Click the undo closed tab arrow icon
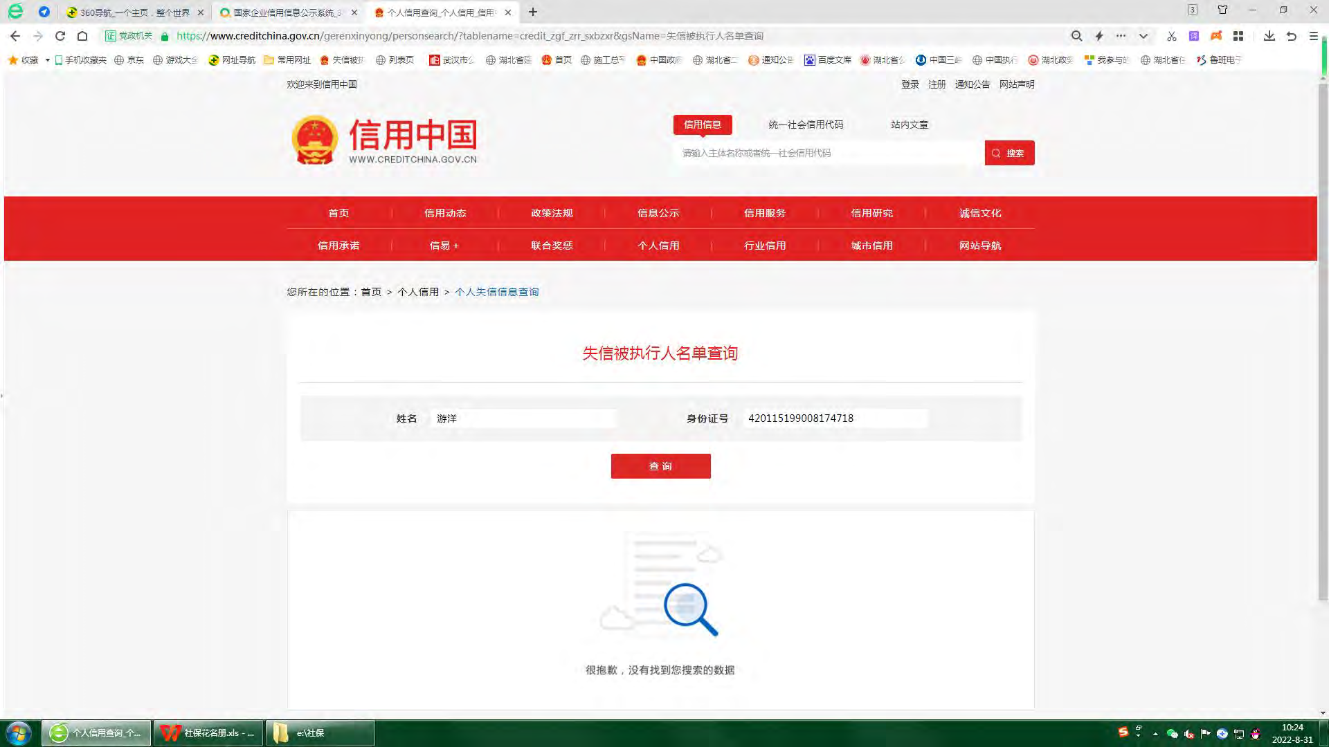 click(x=1291, y=36)
